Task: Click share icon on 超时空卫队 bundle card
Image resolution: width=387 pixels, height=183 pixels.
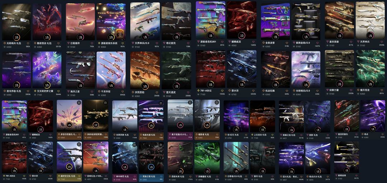Action: pyautogui.click(x=79, y=144)
